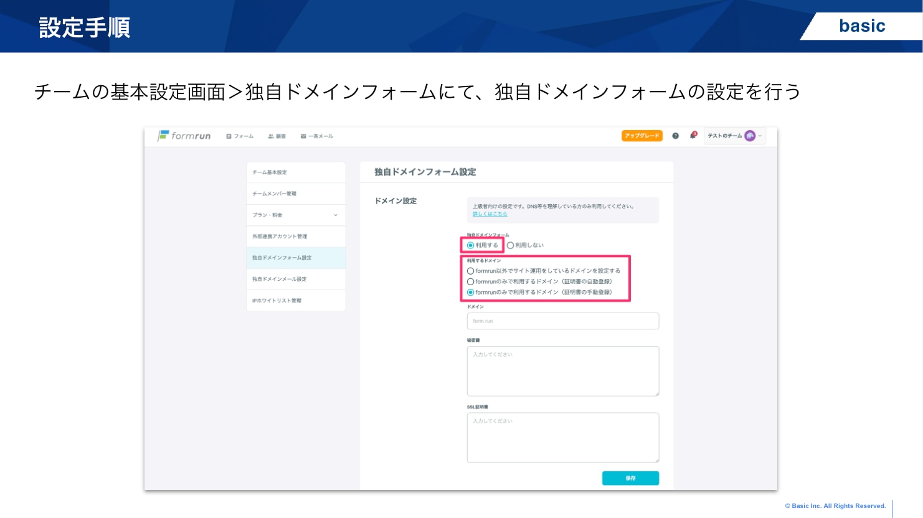Choose 証明書の自動登録 domain option
Viewport: 923px width, 518px height.
pyautogui.click(x=471, y=281)
